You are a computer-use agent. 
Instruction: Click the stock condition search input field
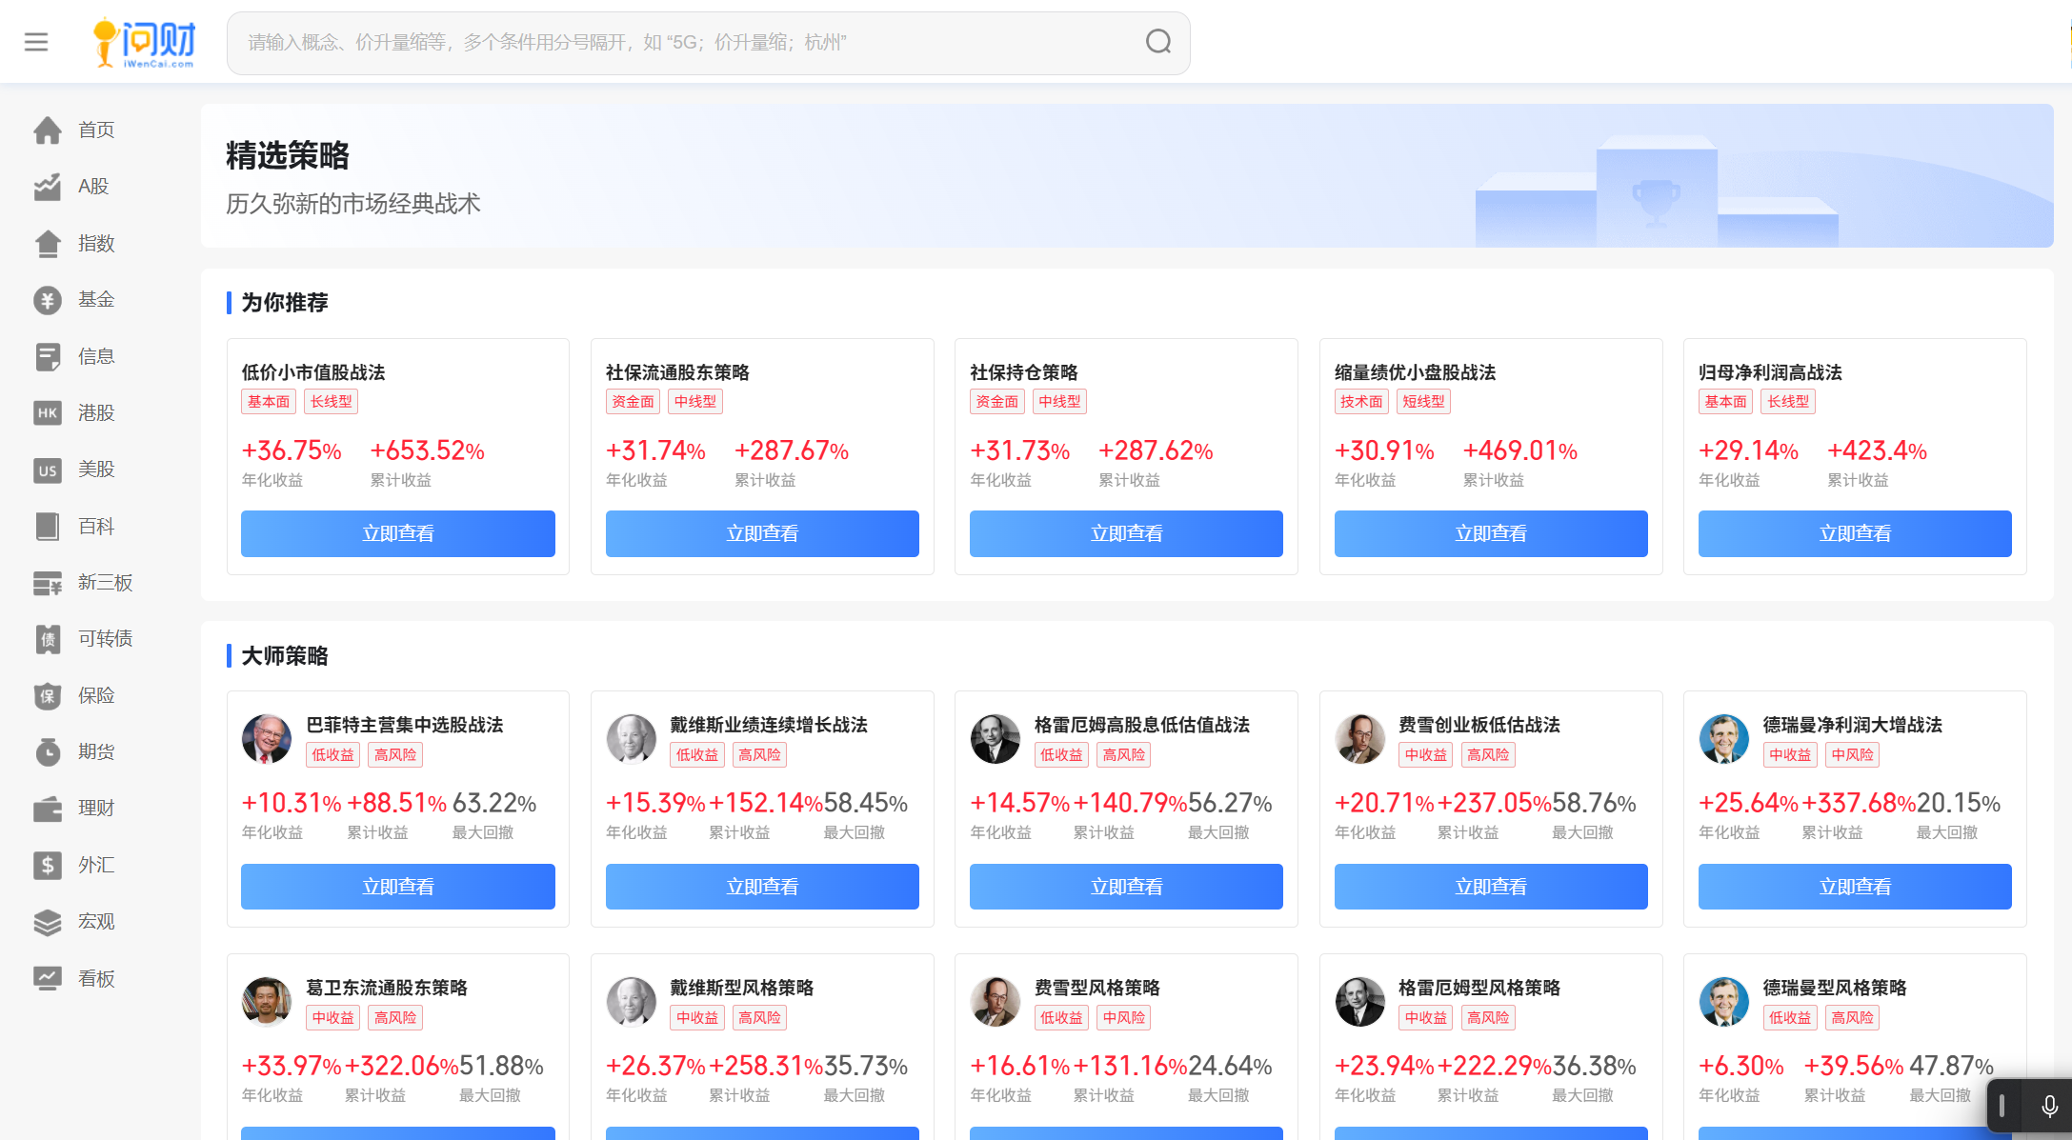686,43
